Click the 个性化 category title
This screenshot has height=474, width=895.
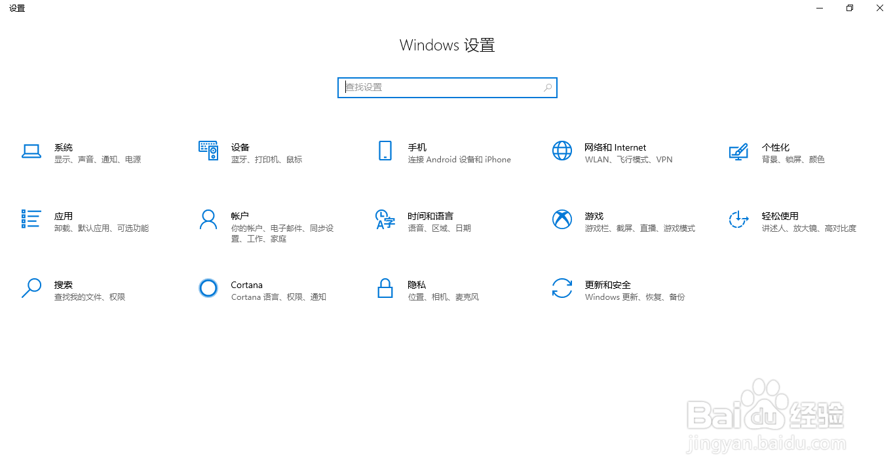click(776, 147)
